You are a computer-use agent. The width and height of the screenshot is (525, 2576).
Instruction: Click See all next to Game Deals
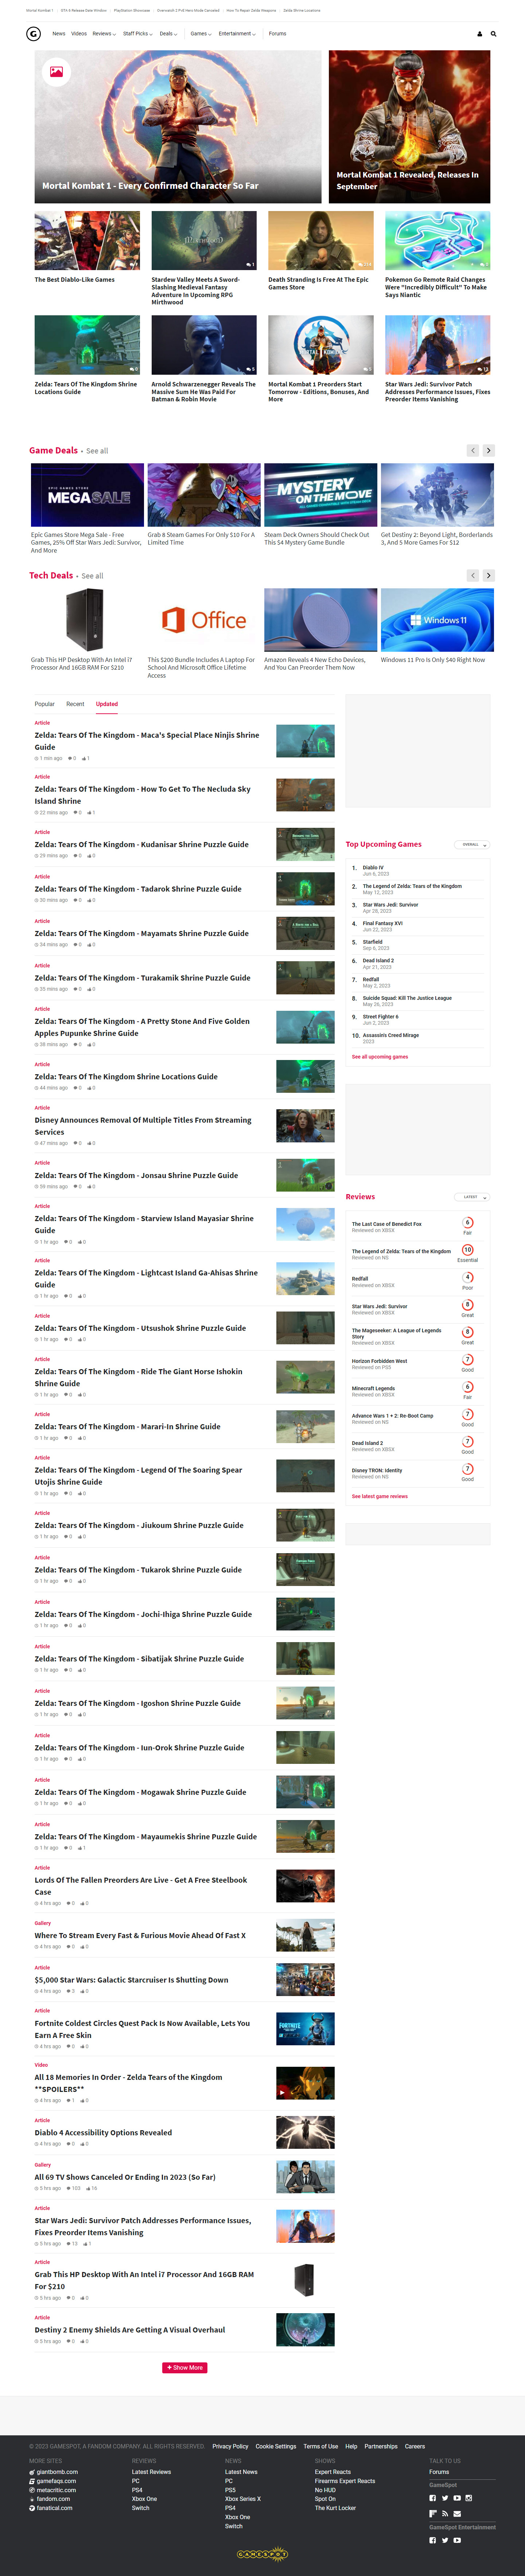pyautogui.click(x=97, y=451)
